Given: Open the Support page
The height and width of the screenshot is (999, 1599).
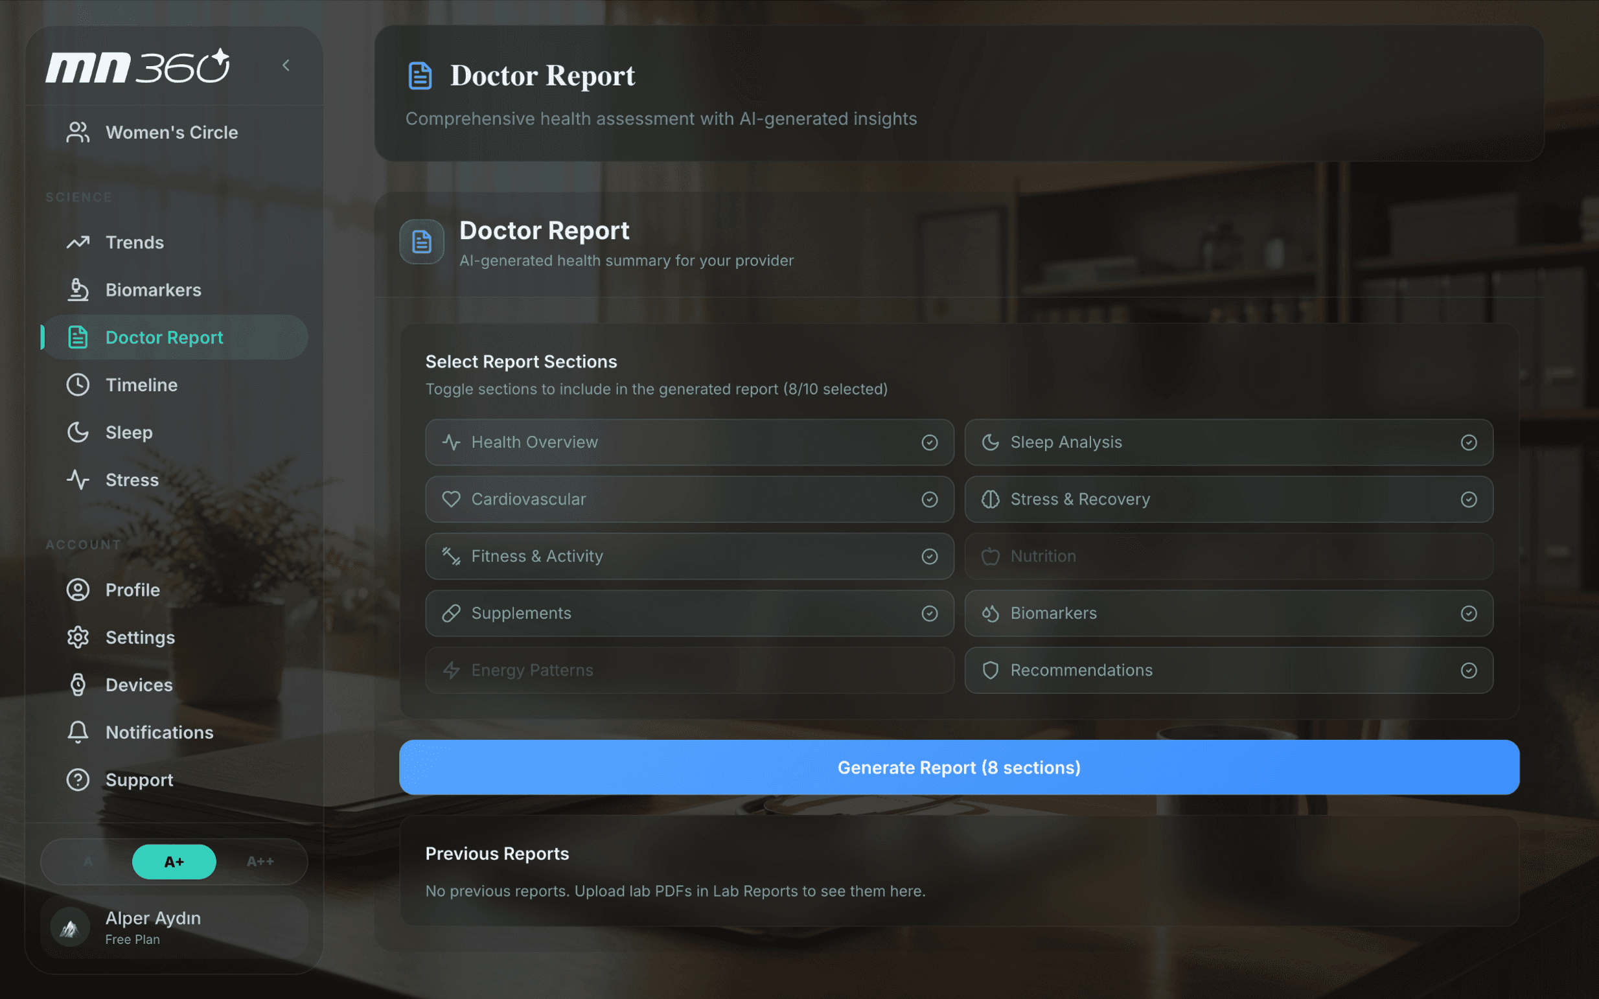Looking at the screenshot, I should click(139, 780).
